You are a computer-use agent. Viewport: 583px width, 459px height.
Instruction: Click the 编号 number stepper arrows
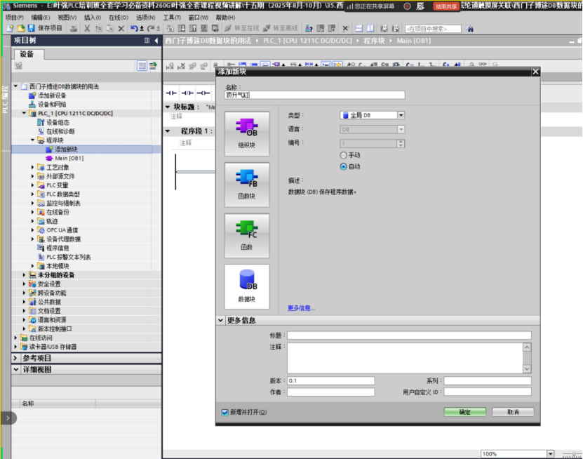(401, 144)
